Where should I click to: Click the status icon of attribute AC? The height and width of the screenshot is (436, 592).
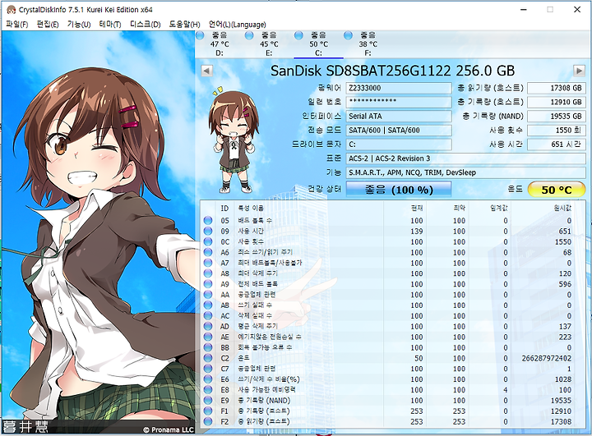[208, 315]
